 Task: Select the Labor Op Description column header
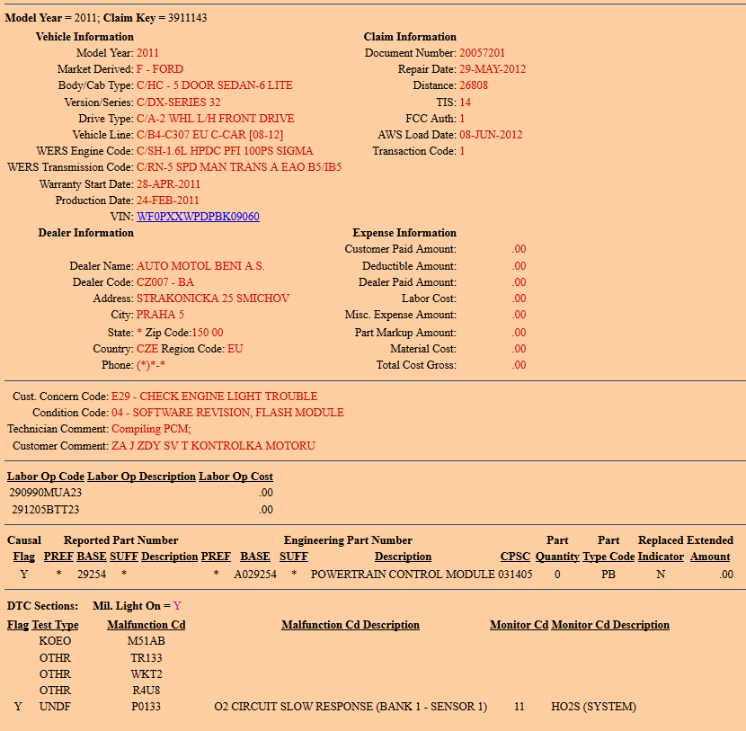(x=141, y=477)
